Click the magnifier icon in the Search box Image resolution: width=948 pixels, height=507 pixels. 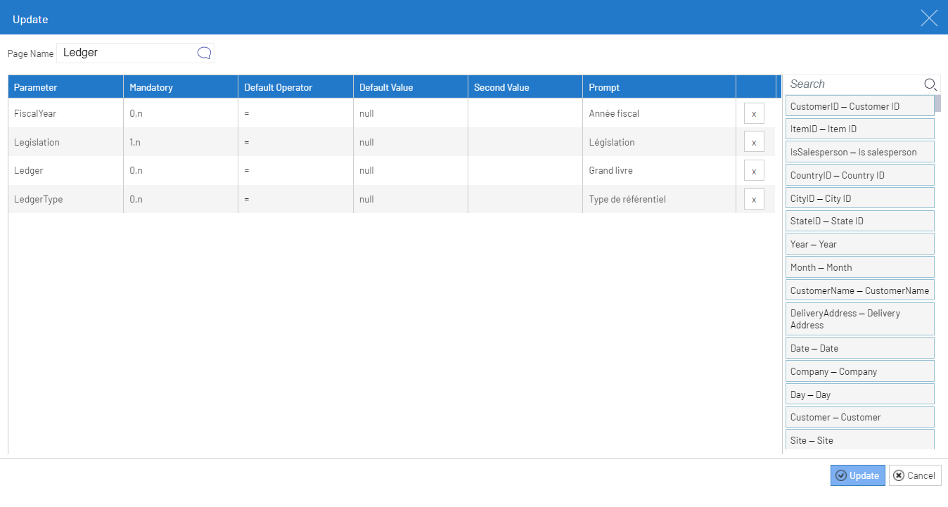[930, 84]
